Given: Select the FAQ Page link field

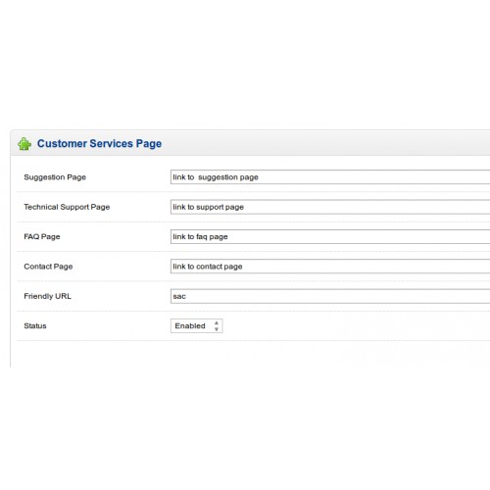Looking at the screenshot, I should pos(330,236).
